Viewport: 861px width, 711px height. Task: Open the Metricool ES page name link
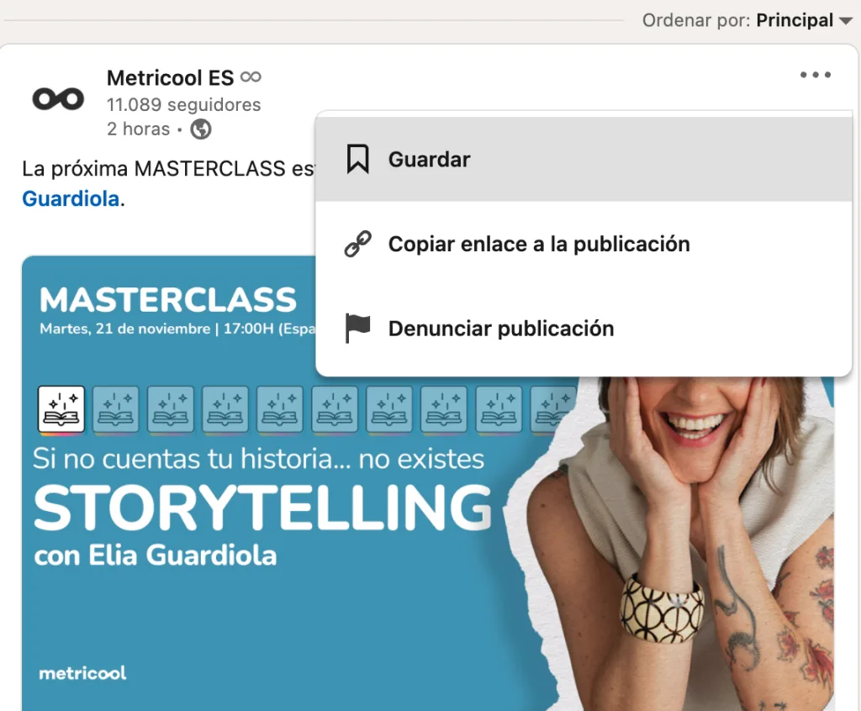pyautogui.click(x=170, y=78)
